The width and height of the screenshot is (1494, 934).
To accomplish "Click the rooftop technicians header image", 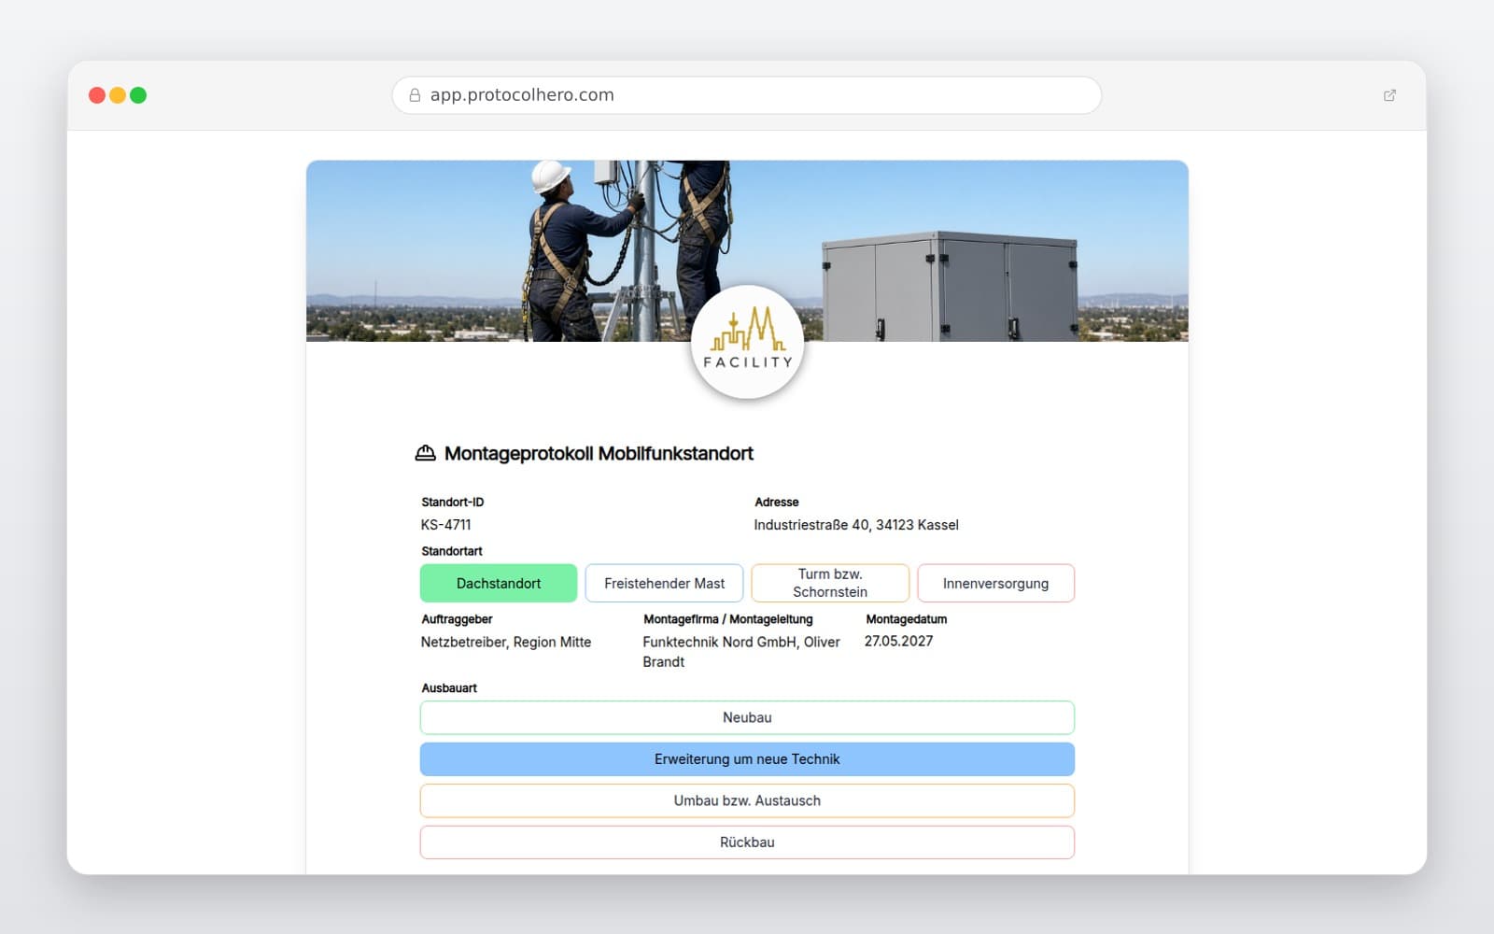I will point(747,250).
